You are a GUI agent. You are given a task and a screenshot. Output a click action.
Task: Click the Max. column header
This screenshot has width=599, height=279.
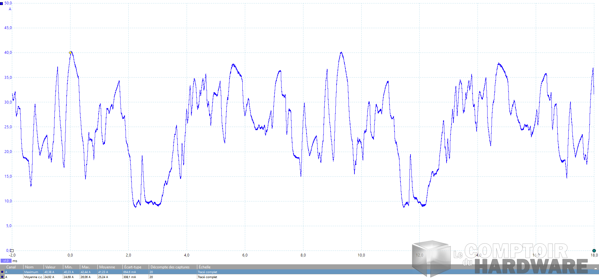click(85, 267)
